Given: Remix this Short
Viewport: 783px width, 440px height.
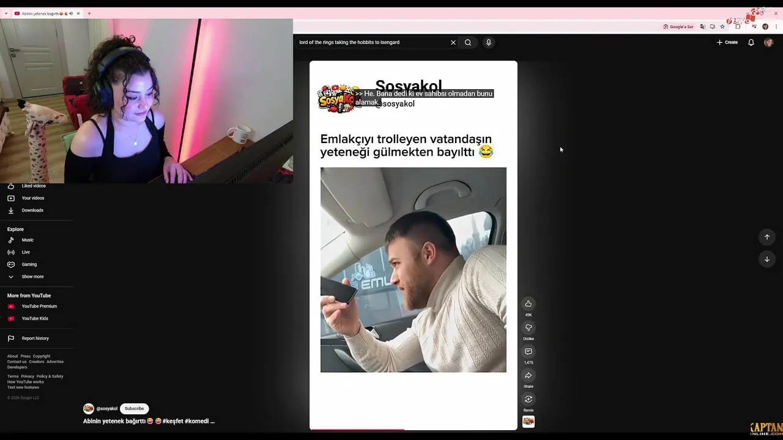Looking at the screenshot, I should click(x=529, y=399).
